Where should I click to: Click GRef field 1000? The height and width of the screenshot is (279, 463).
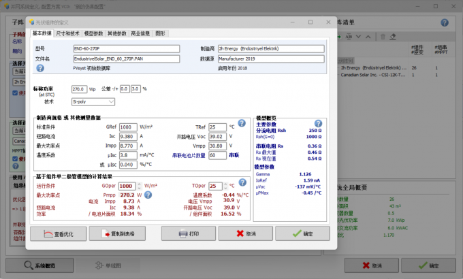(x=128, y=127)
